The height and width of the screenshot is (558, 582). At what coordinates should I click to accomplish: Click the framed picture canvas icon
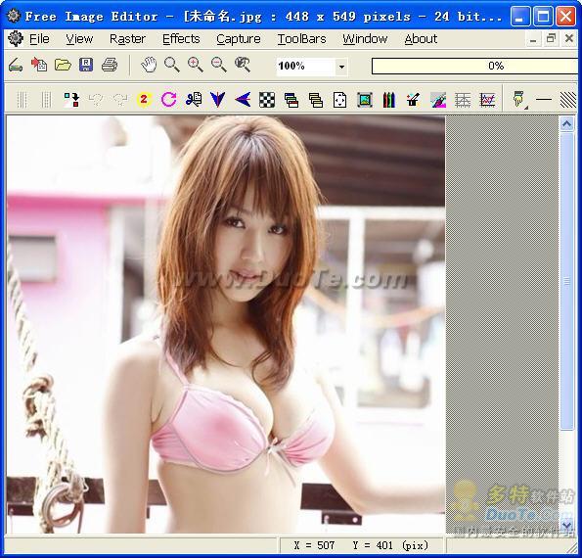coord(365,100)
